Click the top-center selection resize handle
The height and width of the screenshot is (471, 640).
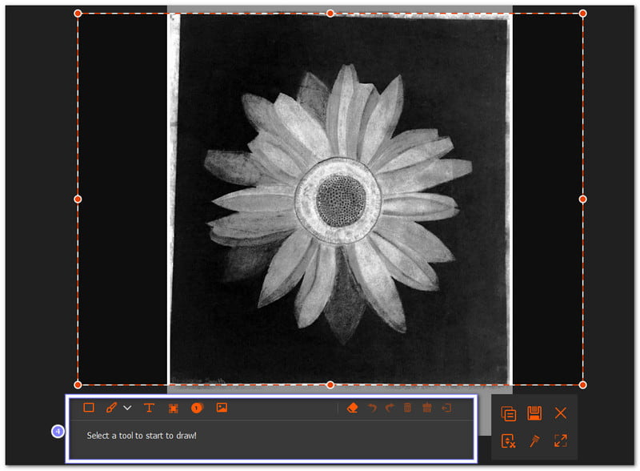[x=330, y=14]
